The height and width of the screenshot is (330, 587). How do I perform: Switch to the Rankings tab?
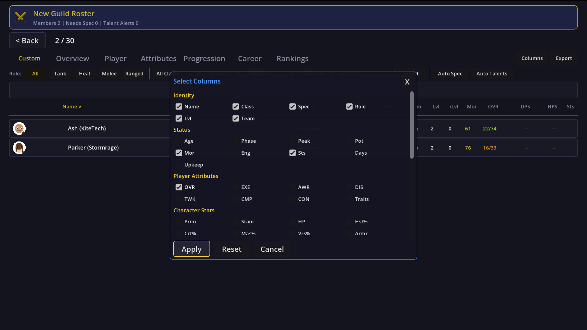293,58
